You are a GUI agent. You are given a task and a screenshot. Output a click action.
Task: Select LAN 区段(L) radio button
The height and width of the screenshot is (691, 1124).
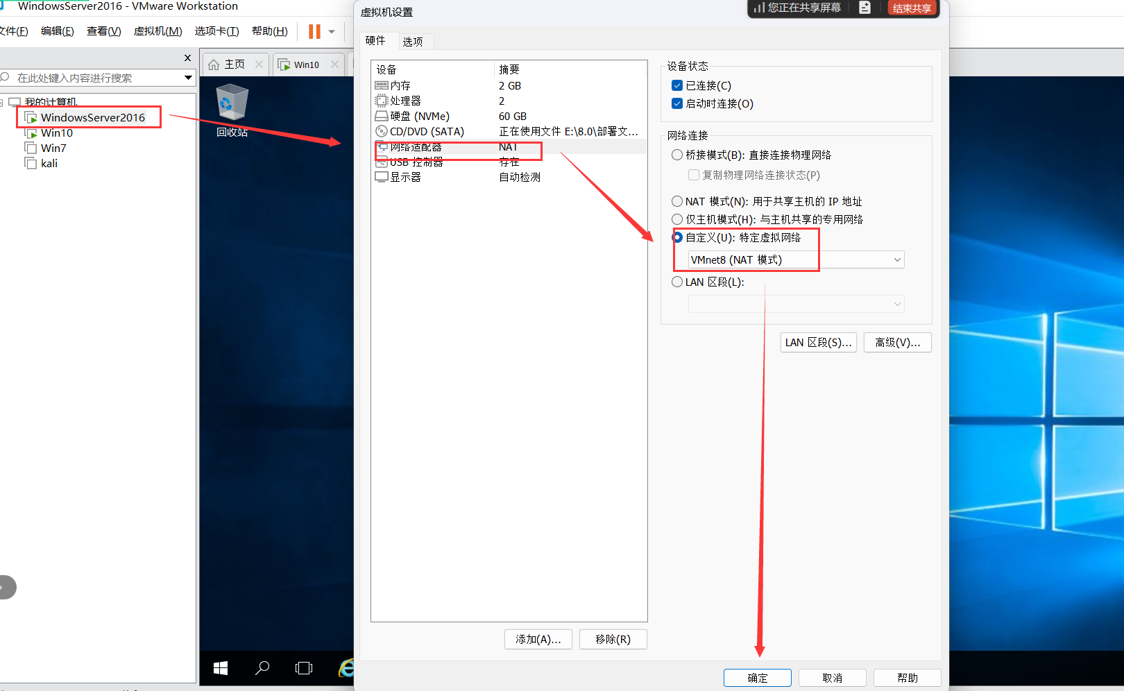click(x=677, y=282)
